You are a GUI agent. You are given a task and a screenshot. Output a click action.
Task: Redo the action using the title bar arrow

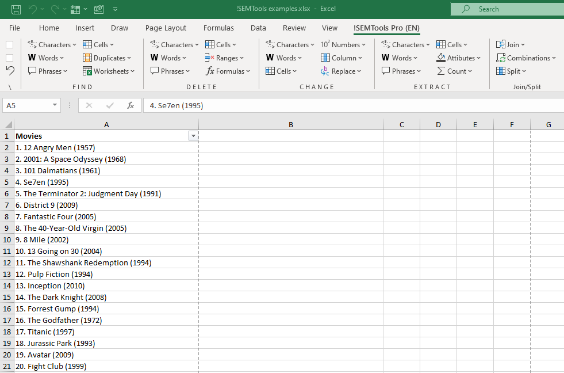[55, 9]
